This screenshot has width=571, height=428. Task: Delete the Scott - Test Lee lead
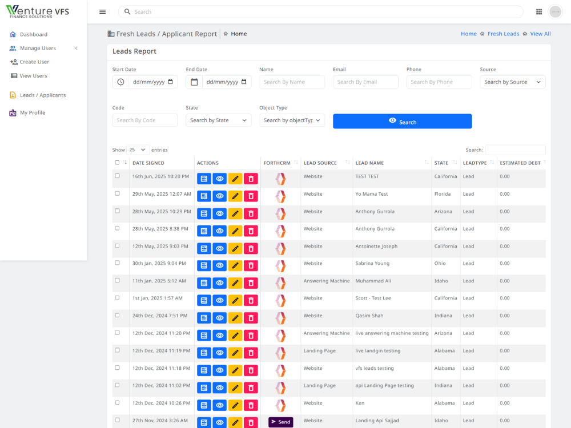point(251,301)
